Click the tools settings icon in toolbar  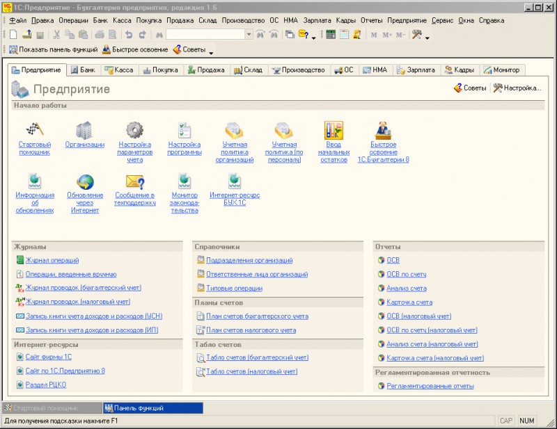416,35
